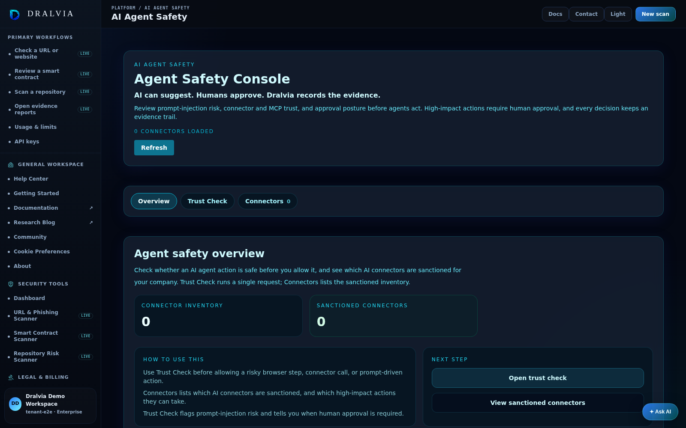686x428 pixels.
Task: Click the Security Tools shield icon
Action: 11,284
